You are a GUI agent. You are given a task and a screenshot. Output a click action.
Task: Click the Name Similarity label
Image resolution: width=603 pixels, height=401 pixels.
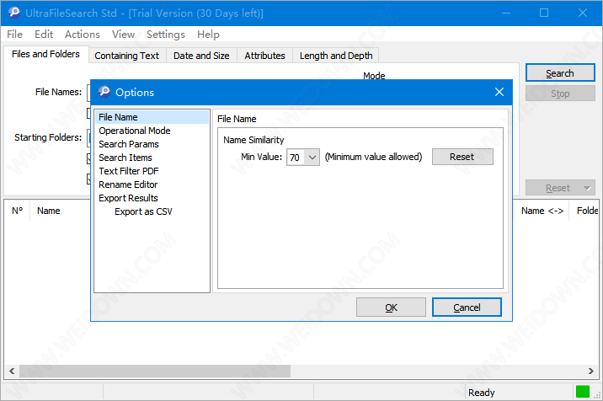[253, 140]
